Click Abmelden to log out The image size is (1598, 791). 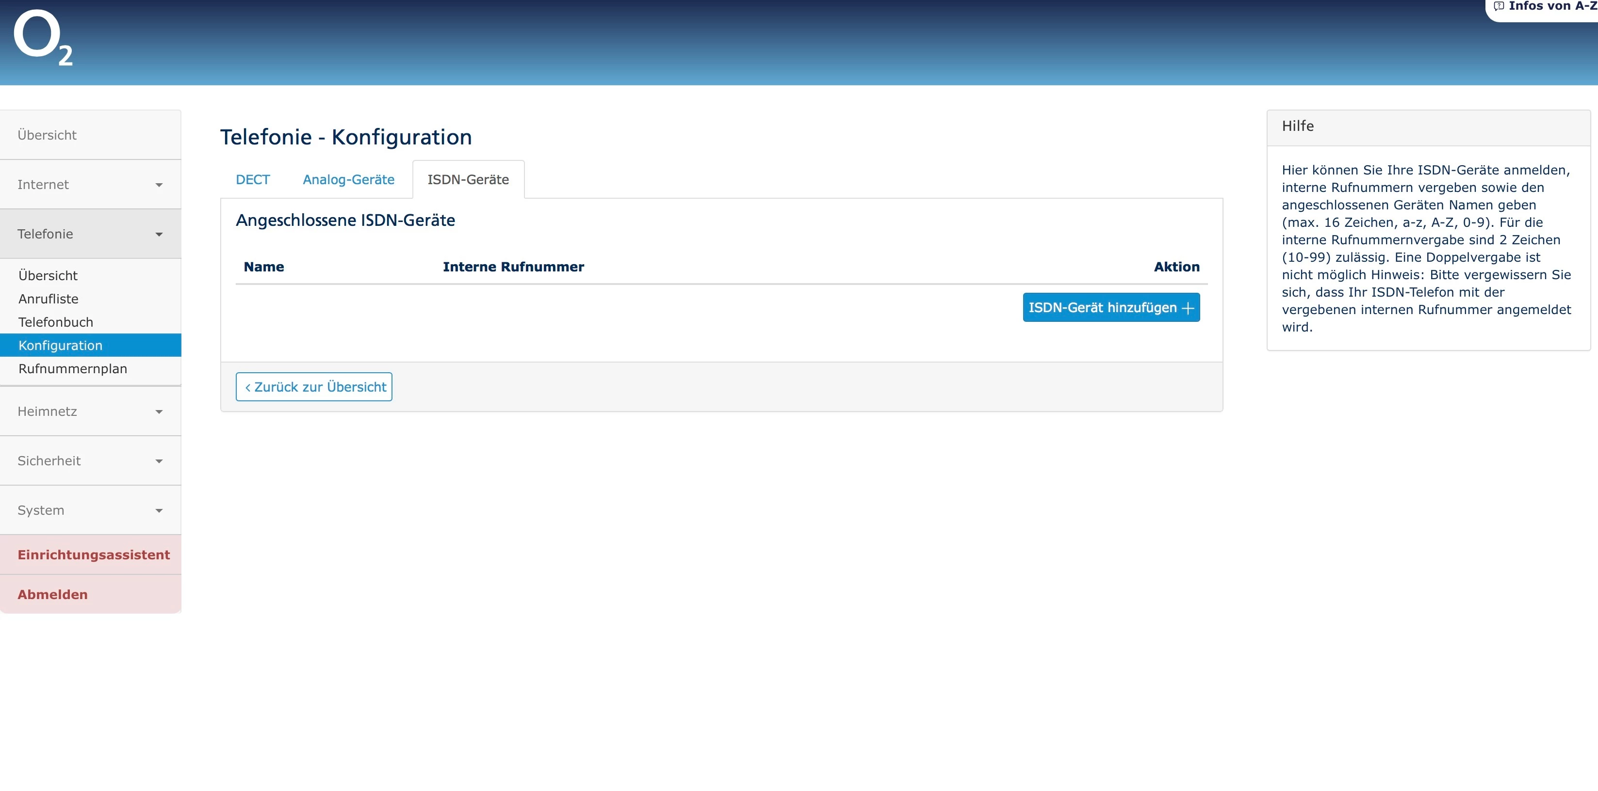(53, 595)
